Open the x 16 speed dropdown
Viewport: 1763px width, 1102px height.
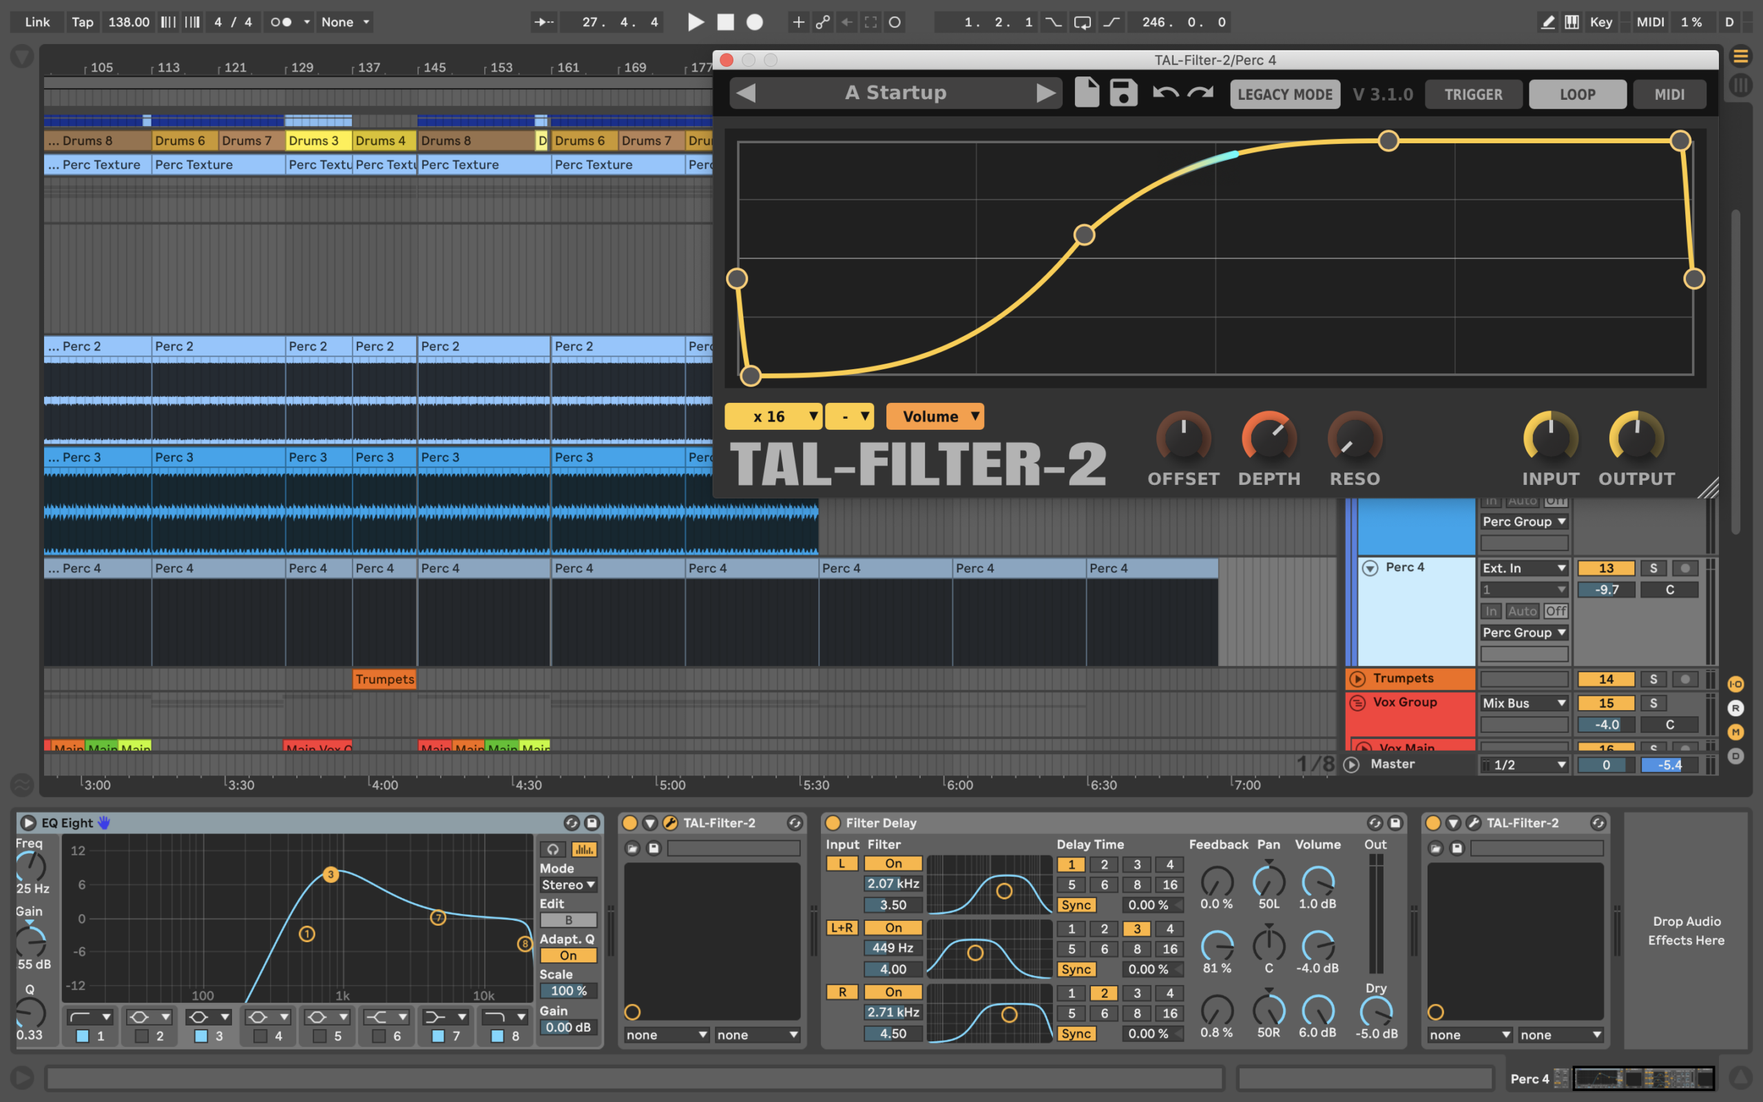click(x=773, y=416)
